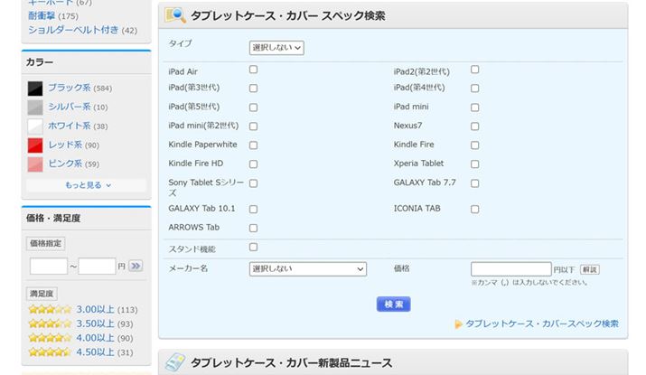The image size is (646, 375).
Task: Pick the red color swatch
Action: point(35,145)
